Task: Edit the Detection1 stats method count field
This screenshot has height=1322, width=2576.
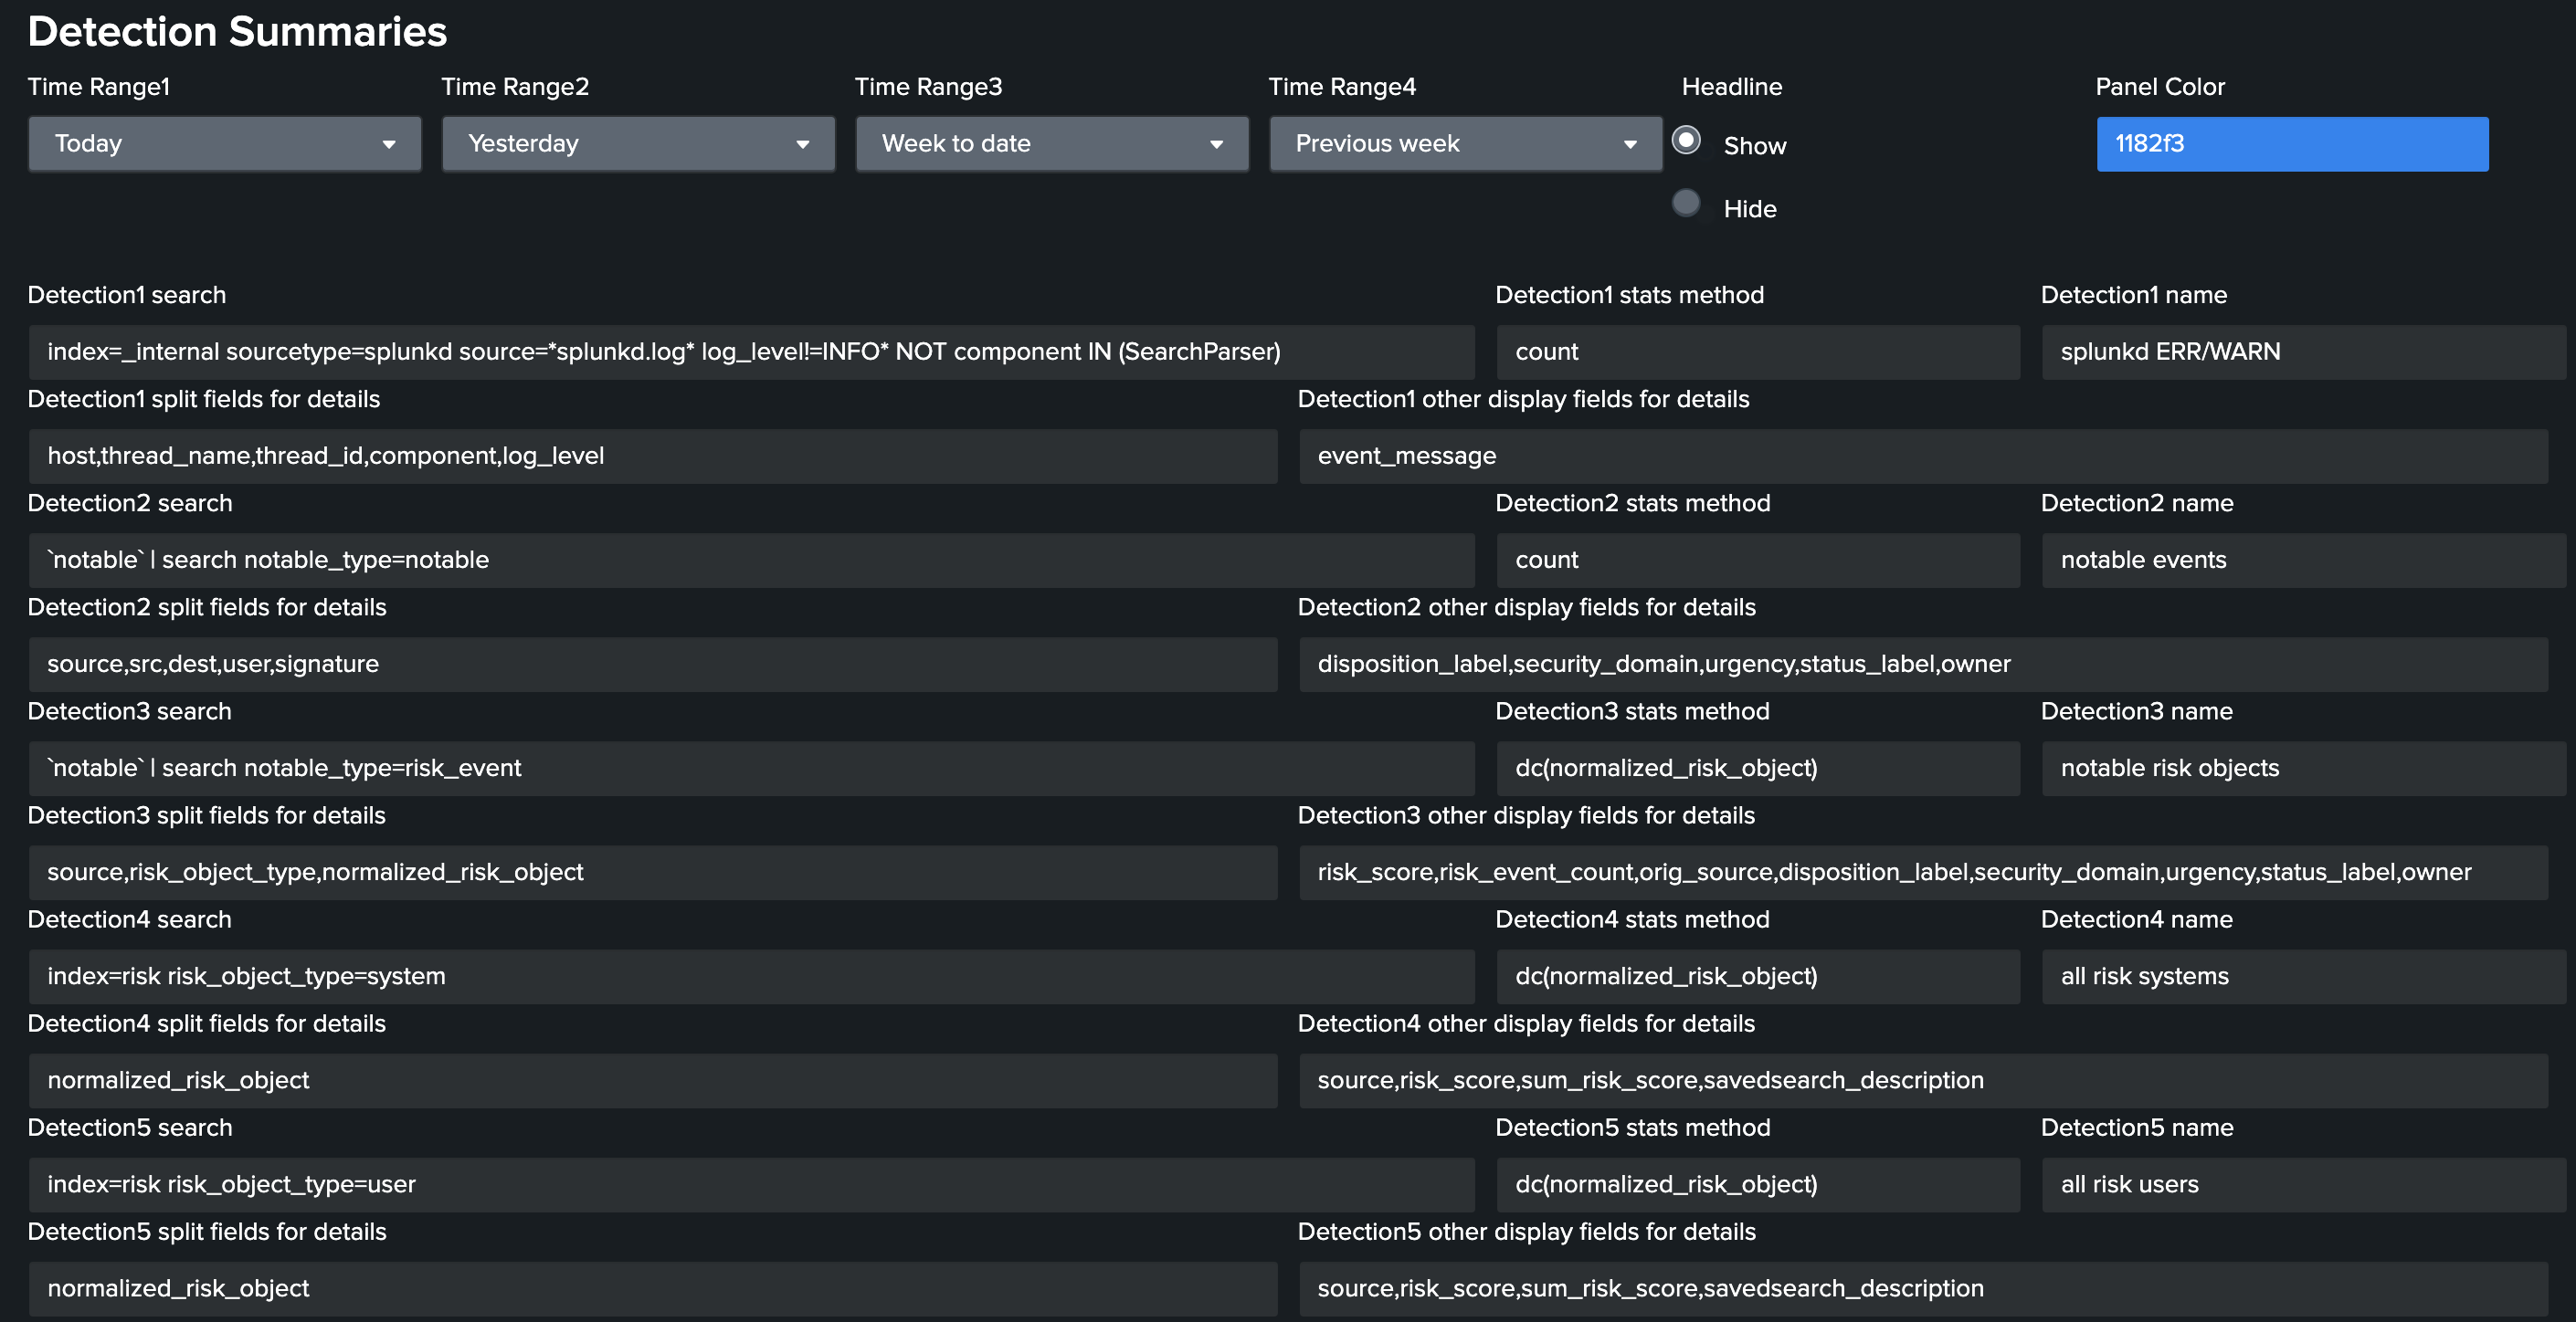Action: pos(1757,351)
